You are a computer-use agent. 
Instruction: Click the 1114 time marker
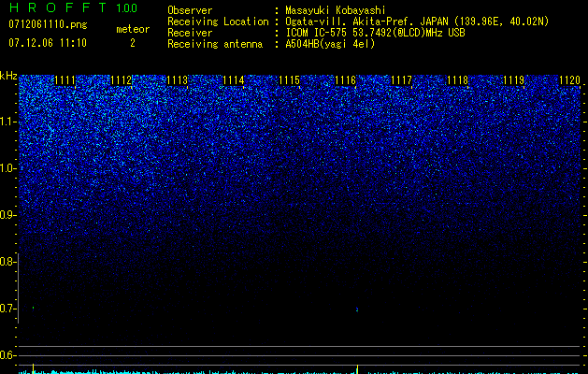tap(234, 80)
